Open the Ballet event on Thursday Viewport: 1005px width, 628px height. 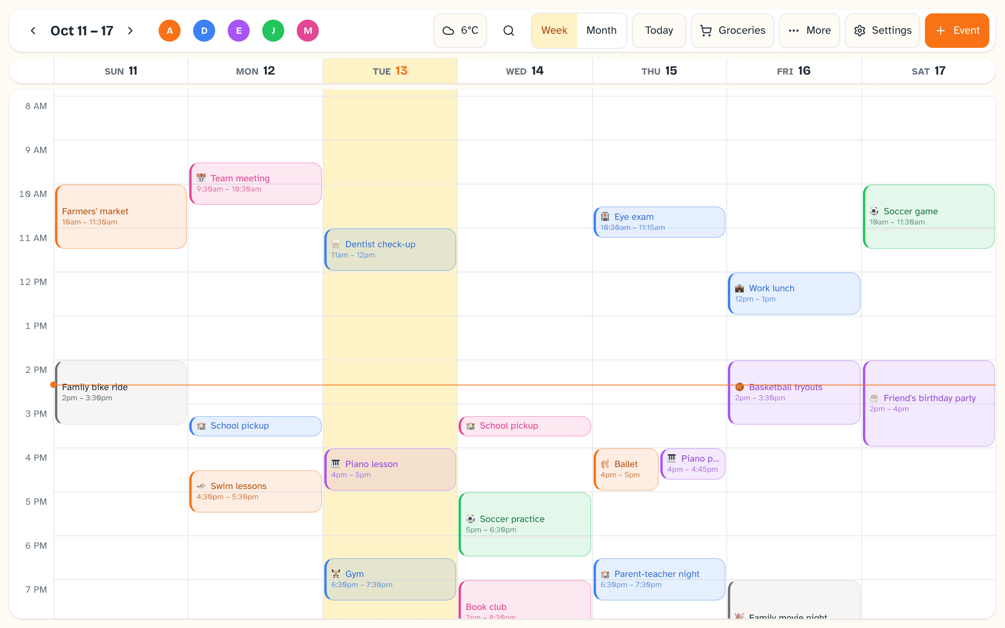[626, 469]
